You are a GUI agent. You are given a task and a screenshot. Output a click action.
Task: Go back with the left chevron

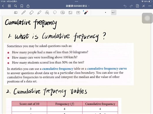tap(3, 6)
